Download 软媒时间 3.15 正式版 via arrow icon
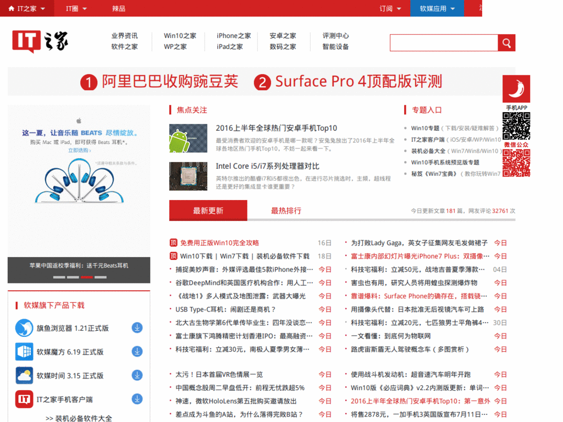 click(x=137, y=375)
